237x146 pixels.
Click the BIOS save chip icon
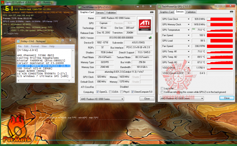tap(150, 38)
